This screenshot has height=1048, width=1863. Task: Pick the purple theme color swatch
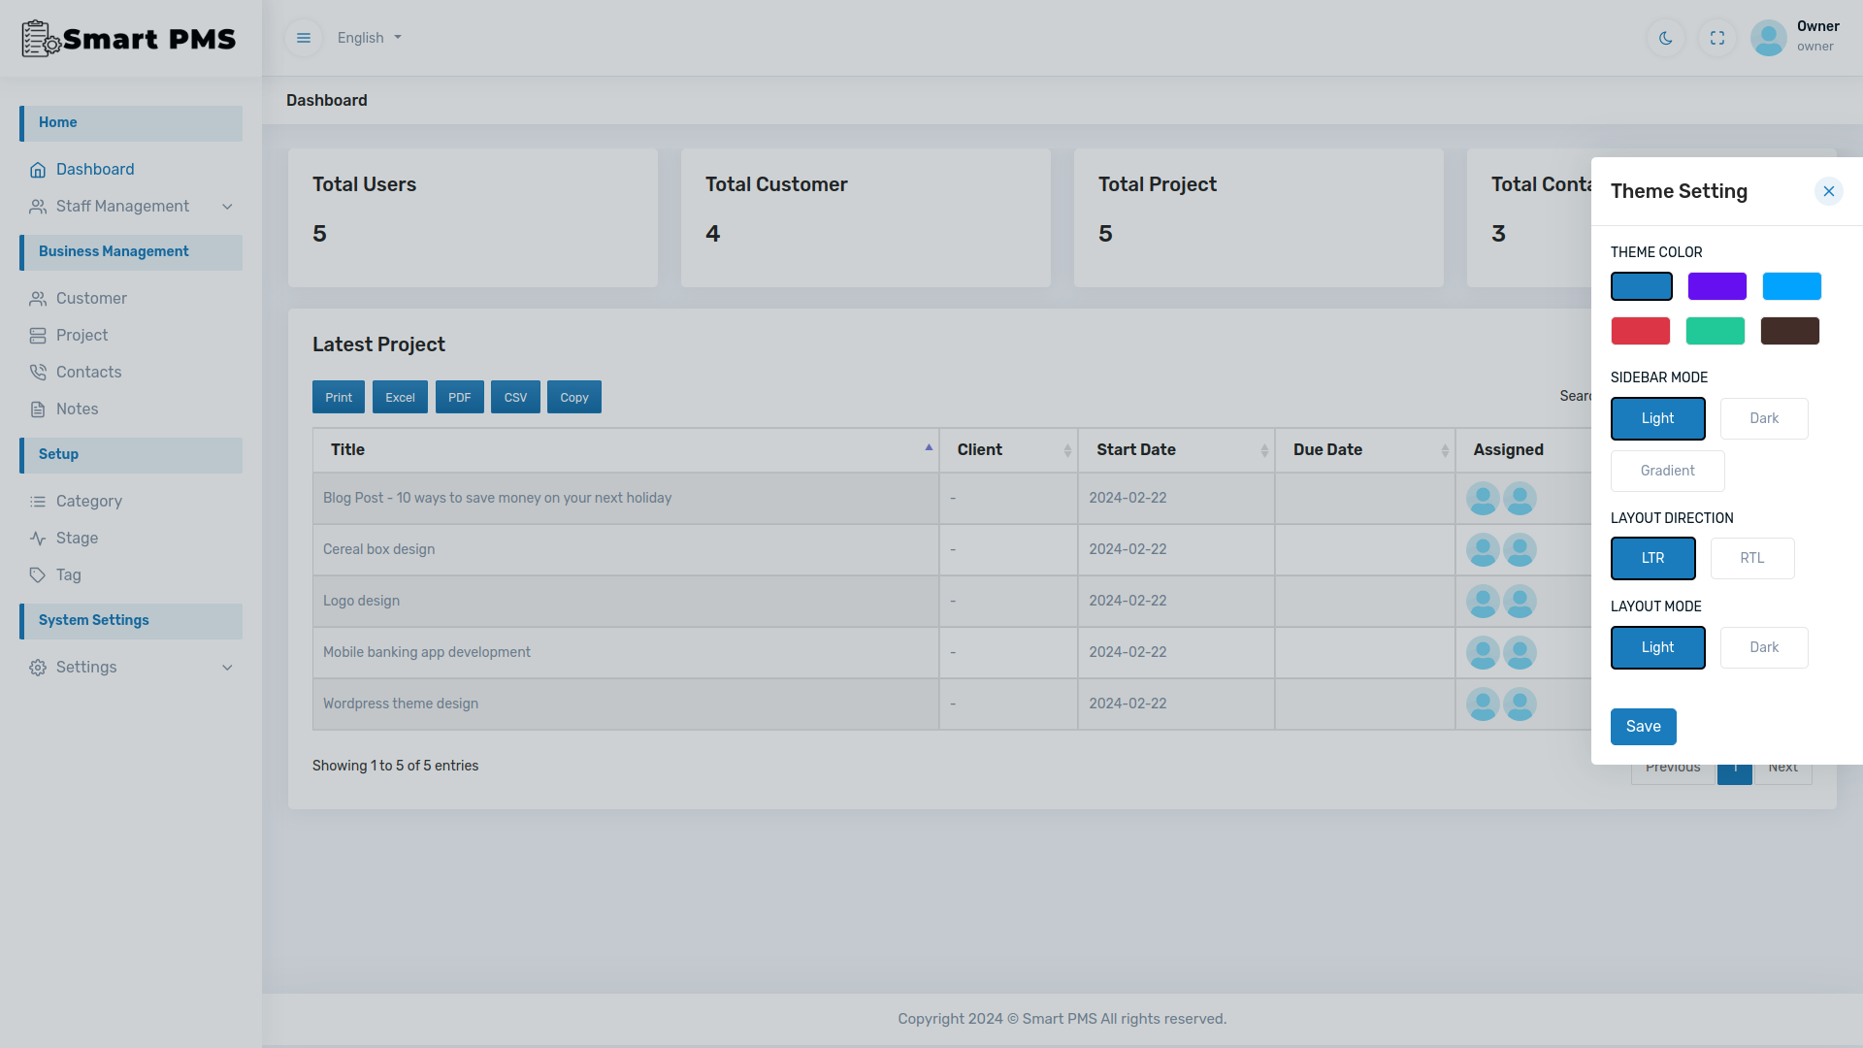pyautogui.click(x=1716, y=286)
